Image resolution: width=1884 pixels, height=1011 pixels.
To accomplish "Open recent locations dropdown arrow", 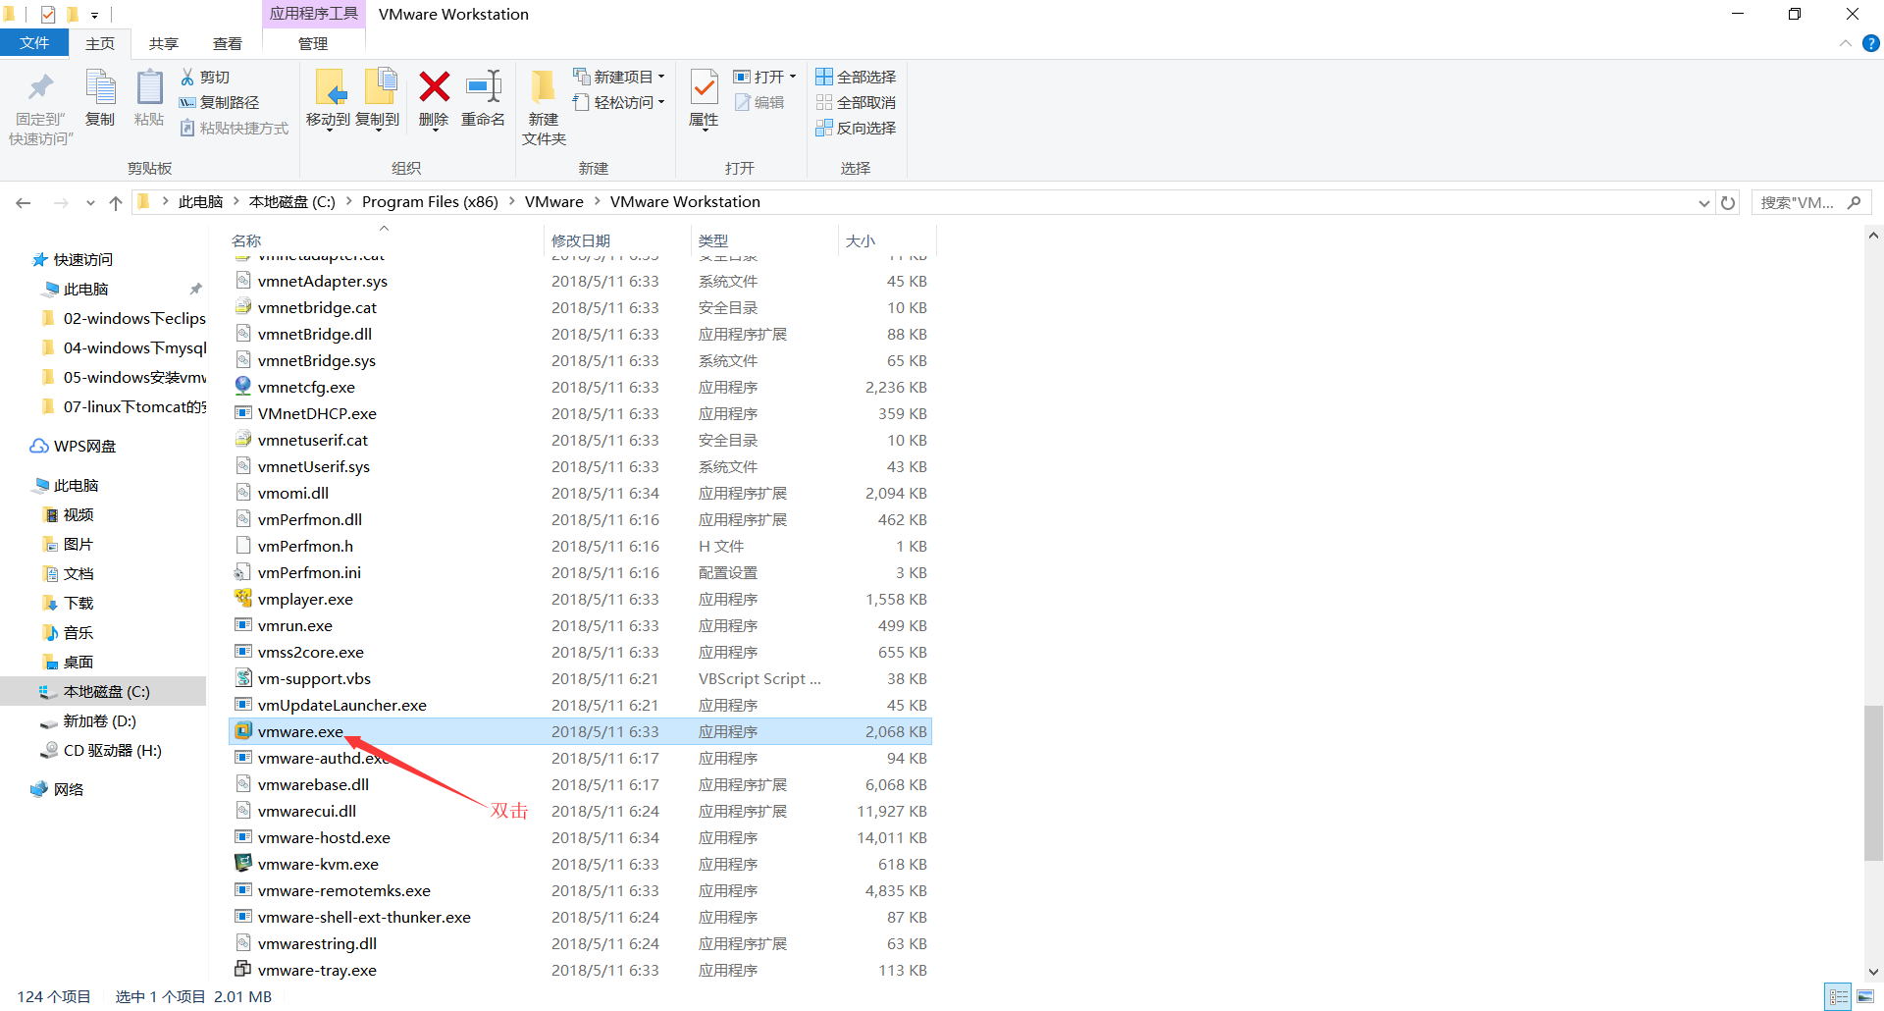I will [90, 202].
